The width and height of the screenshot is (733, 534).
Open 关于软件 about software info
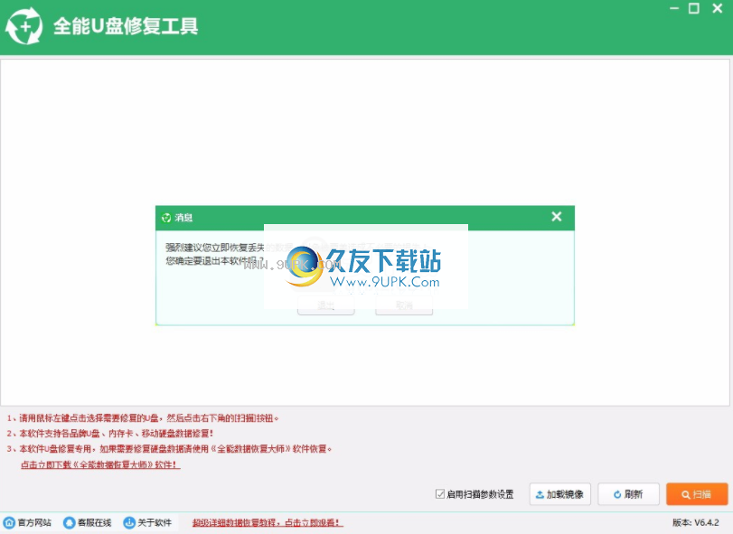click(147, 522)
